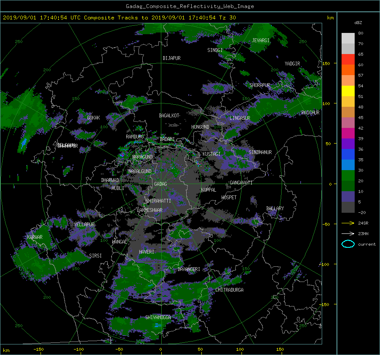Click the GADAG radar center label

160,184
